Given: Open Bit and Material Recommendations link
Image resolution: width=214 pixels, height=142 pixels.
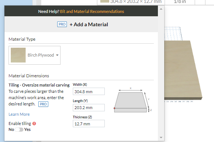Looking at the screenshot, I should 92,11.
